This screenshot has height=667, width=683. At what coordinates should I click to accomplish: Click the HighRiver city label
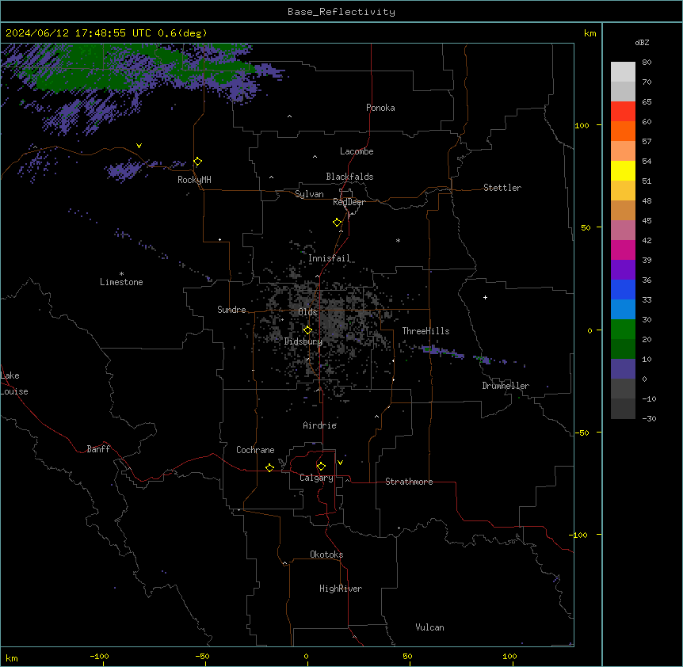click(341, 589)
